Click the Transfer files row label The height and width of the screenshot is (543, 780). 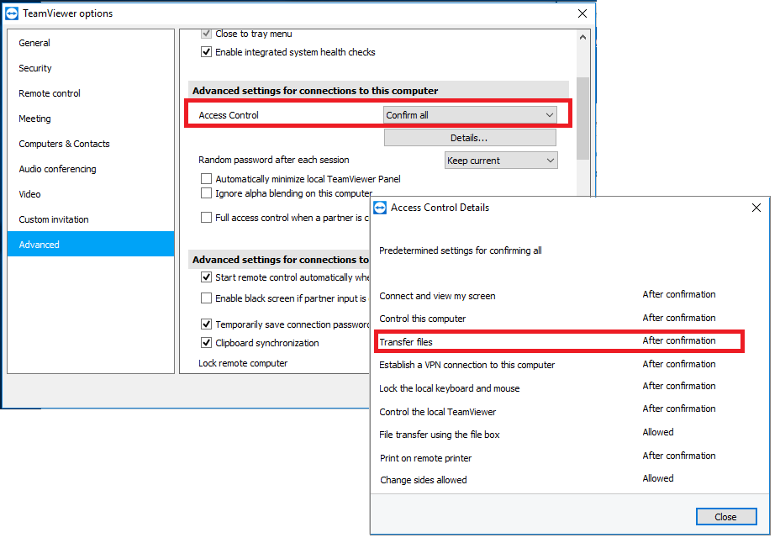point(406,342)
